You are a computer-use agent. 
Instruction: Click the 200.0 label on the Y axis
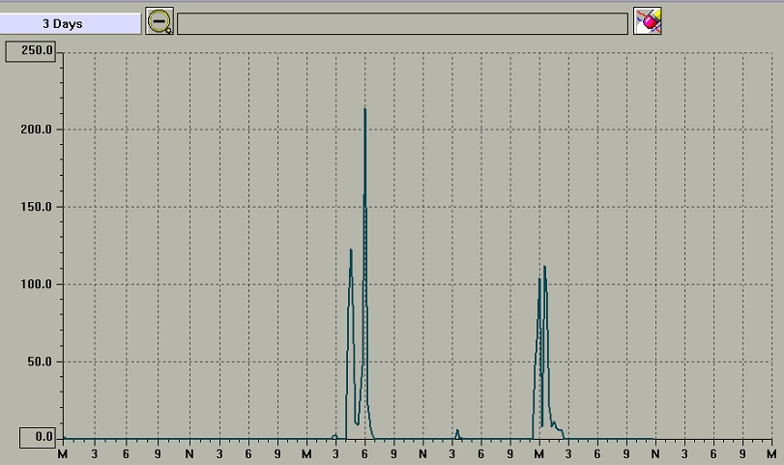tap(37, 130)
